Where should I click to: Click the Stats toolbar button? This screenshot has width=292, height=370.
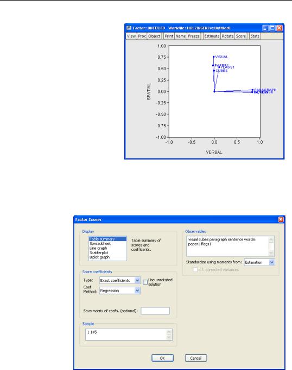click(255, 36)
